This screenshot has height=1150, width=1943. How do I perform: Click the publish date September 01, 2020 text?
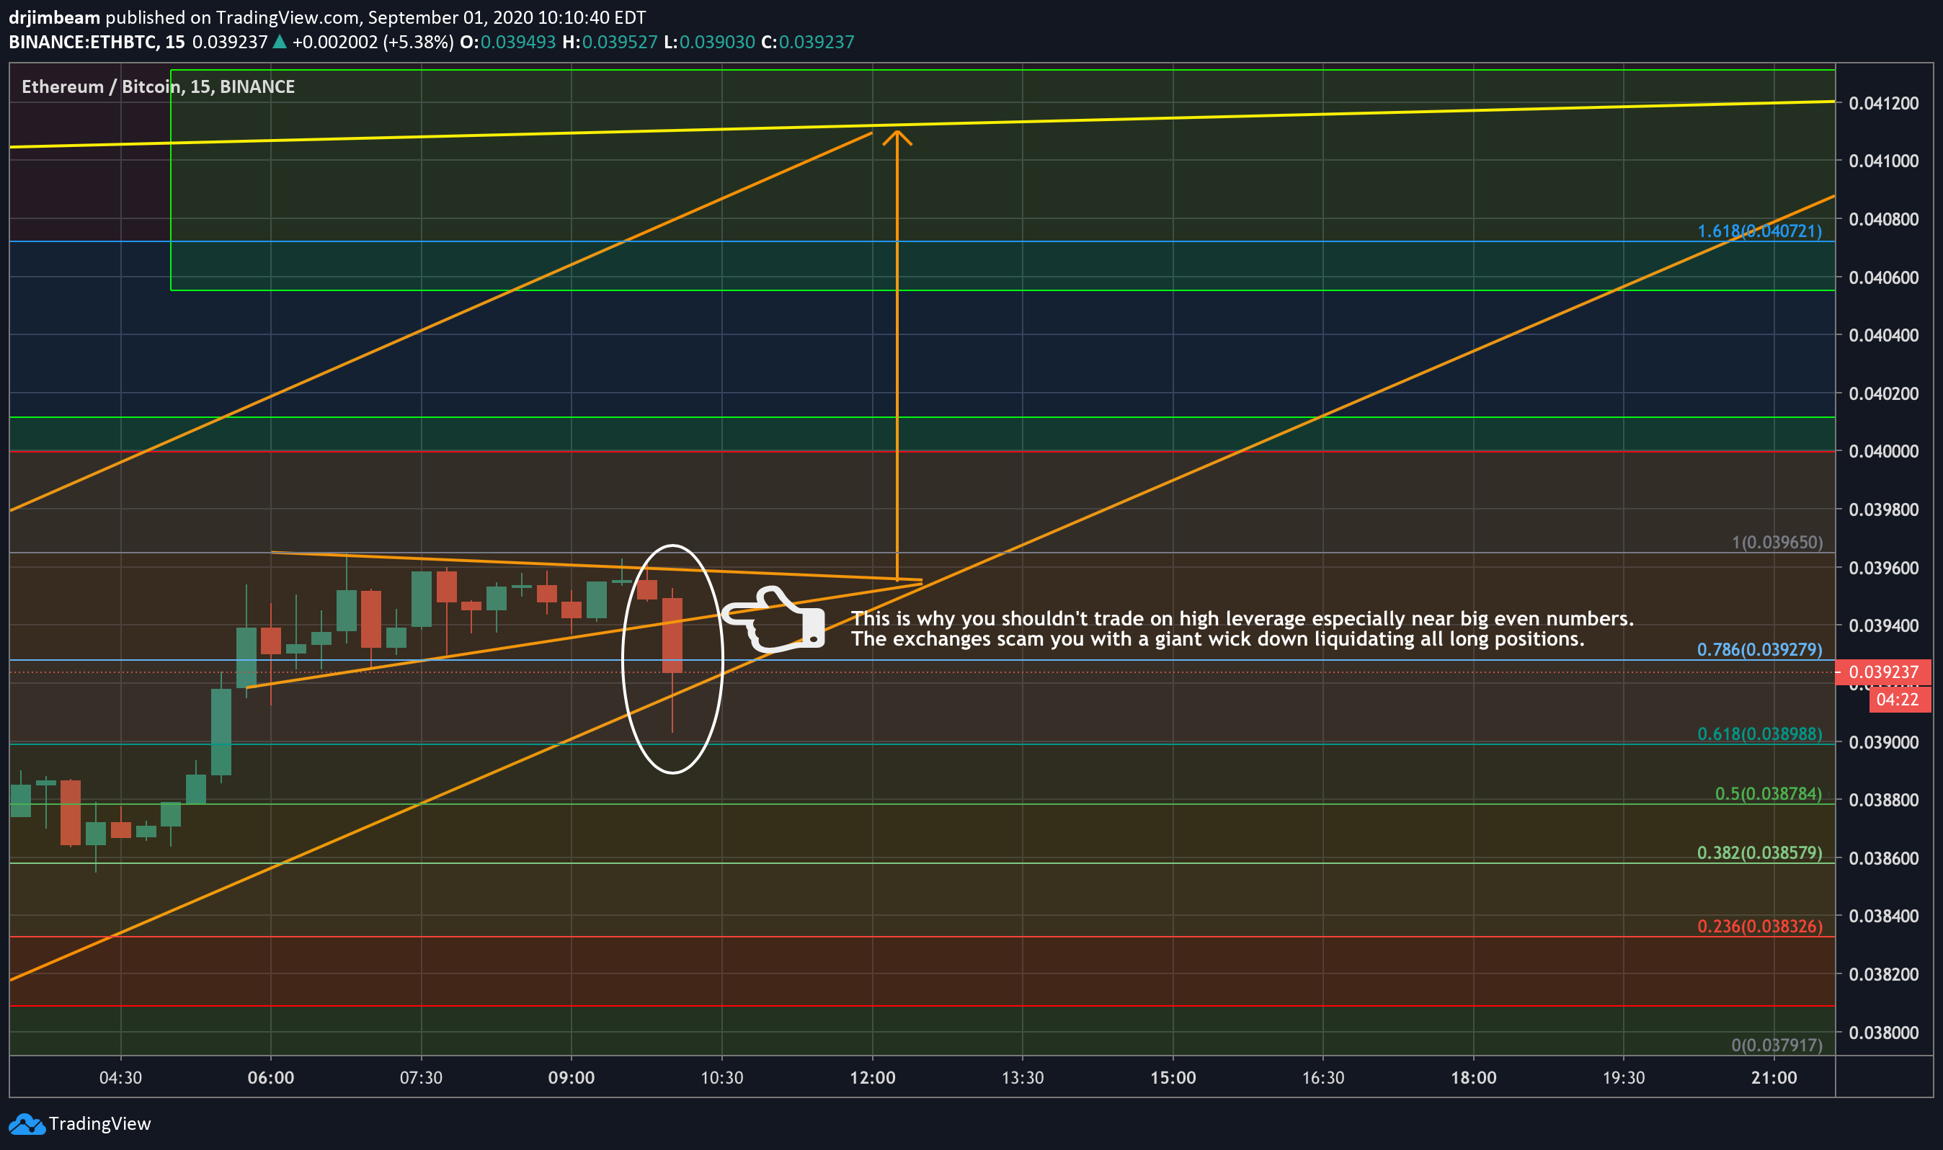pyautogui.click(x=449, y=17)
